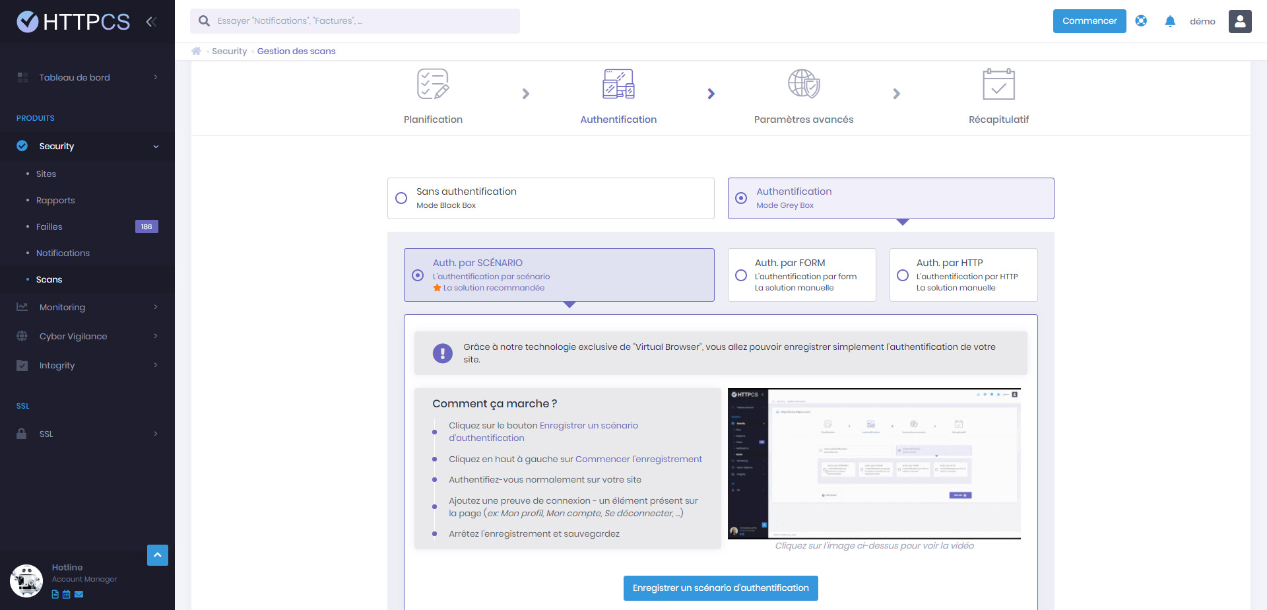The height and width of the screenshot is (610, 1267).
Task: Click the search magnifier icon
Action: (205, 21)
